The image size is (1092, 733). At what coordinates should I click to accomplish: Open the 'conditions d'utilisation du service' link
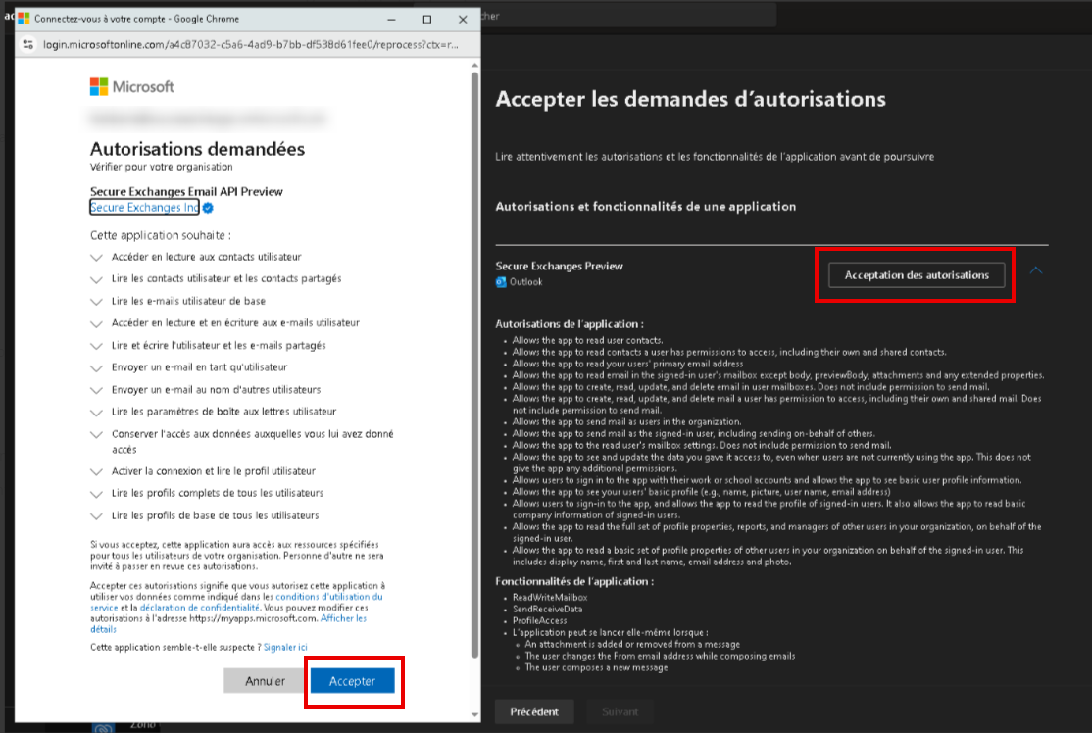pos(329,597)
